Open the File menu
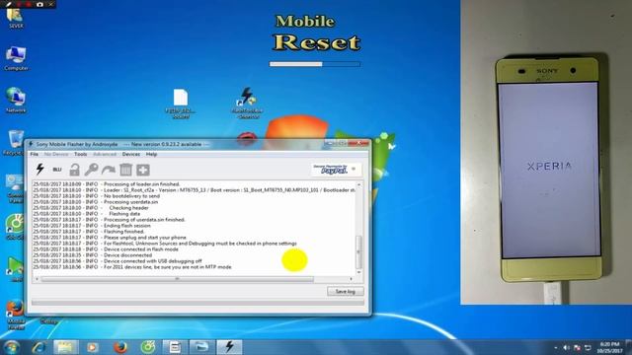 (x=35, y=154)
